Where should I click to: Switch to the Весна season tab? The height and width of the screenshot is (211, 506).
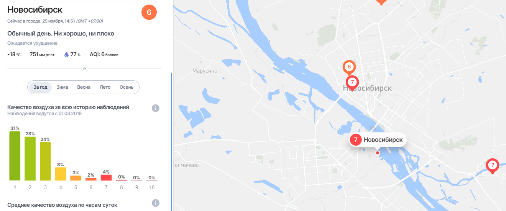click(84, 87)
